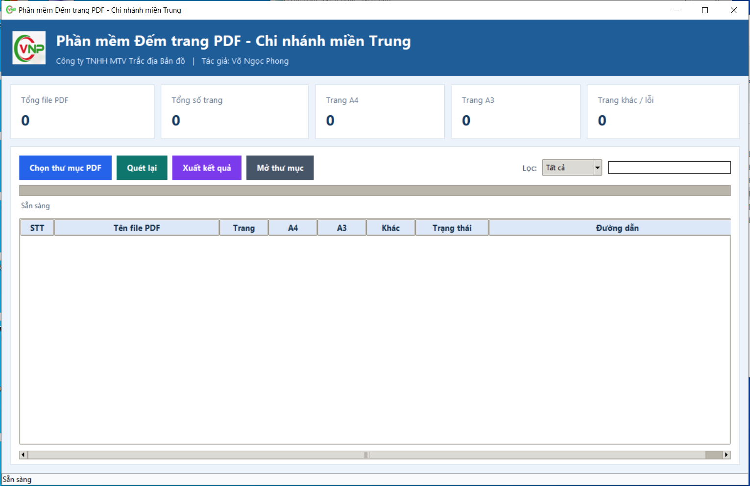Maximize the application window
750x486 pixels.
tap(705, 10)
